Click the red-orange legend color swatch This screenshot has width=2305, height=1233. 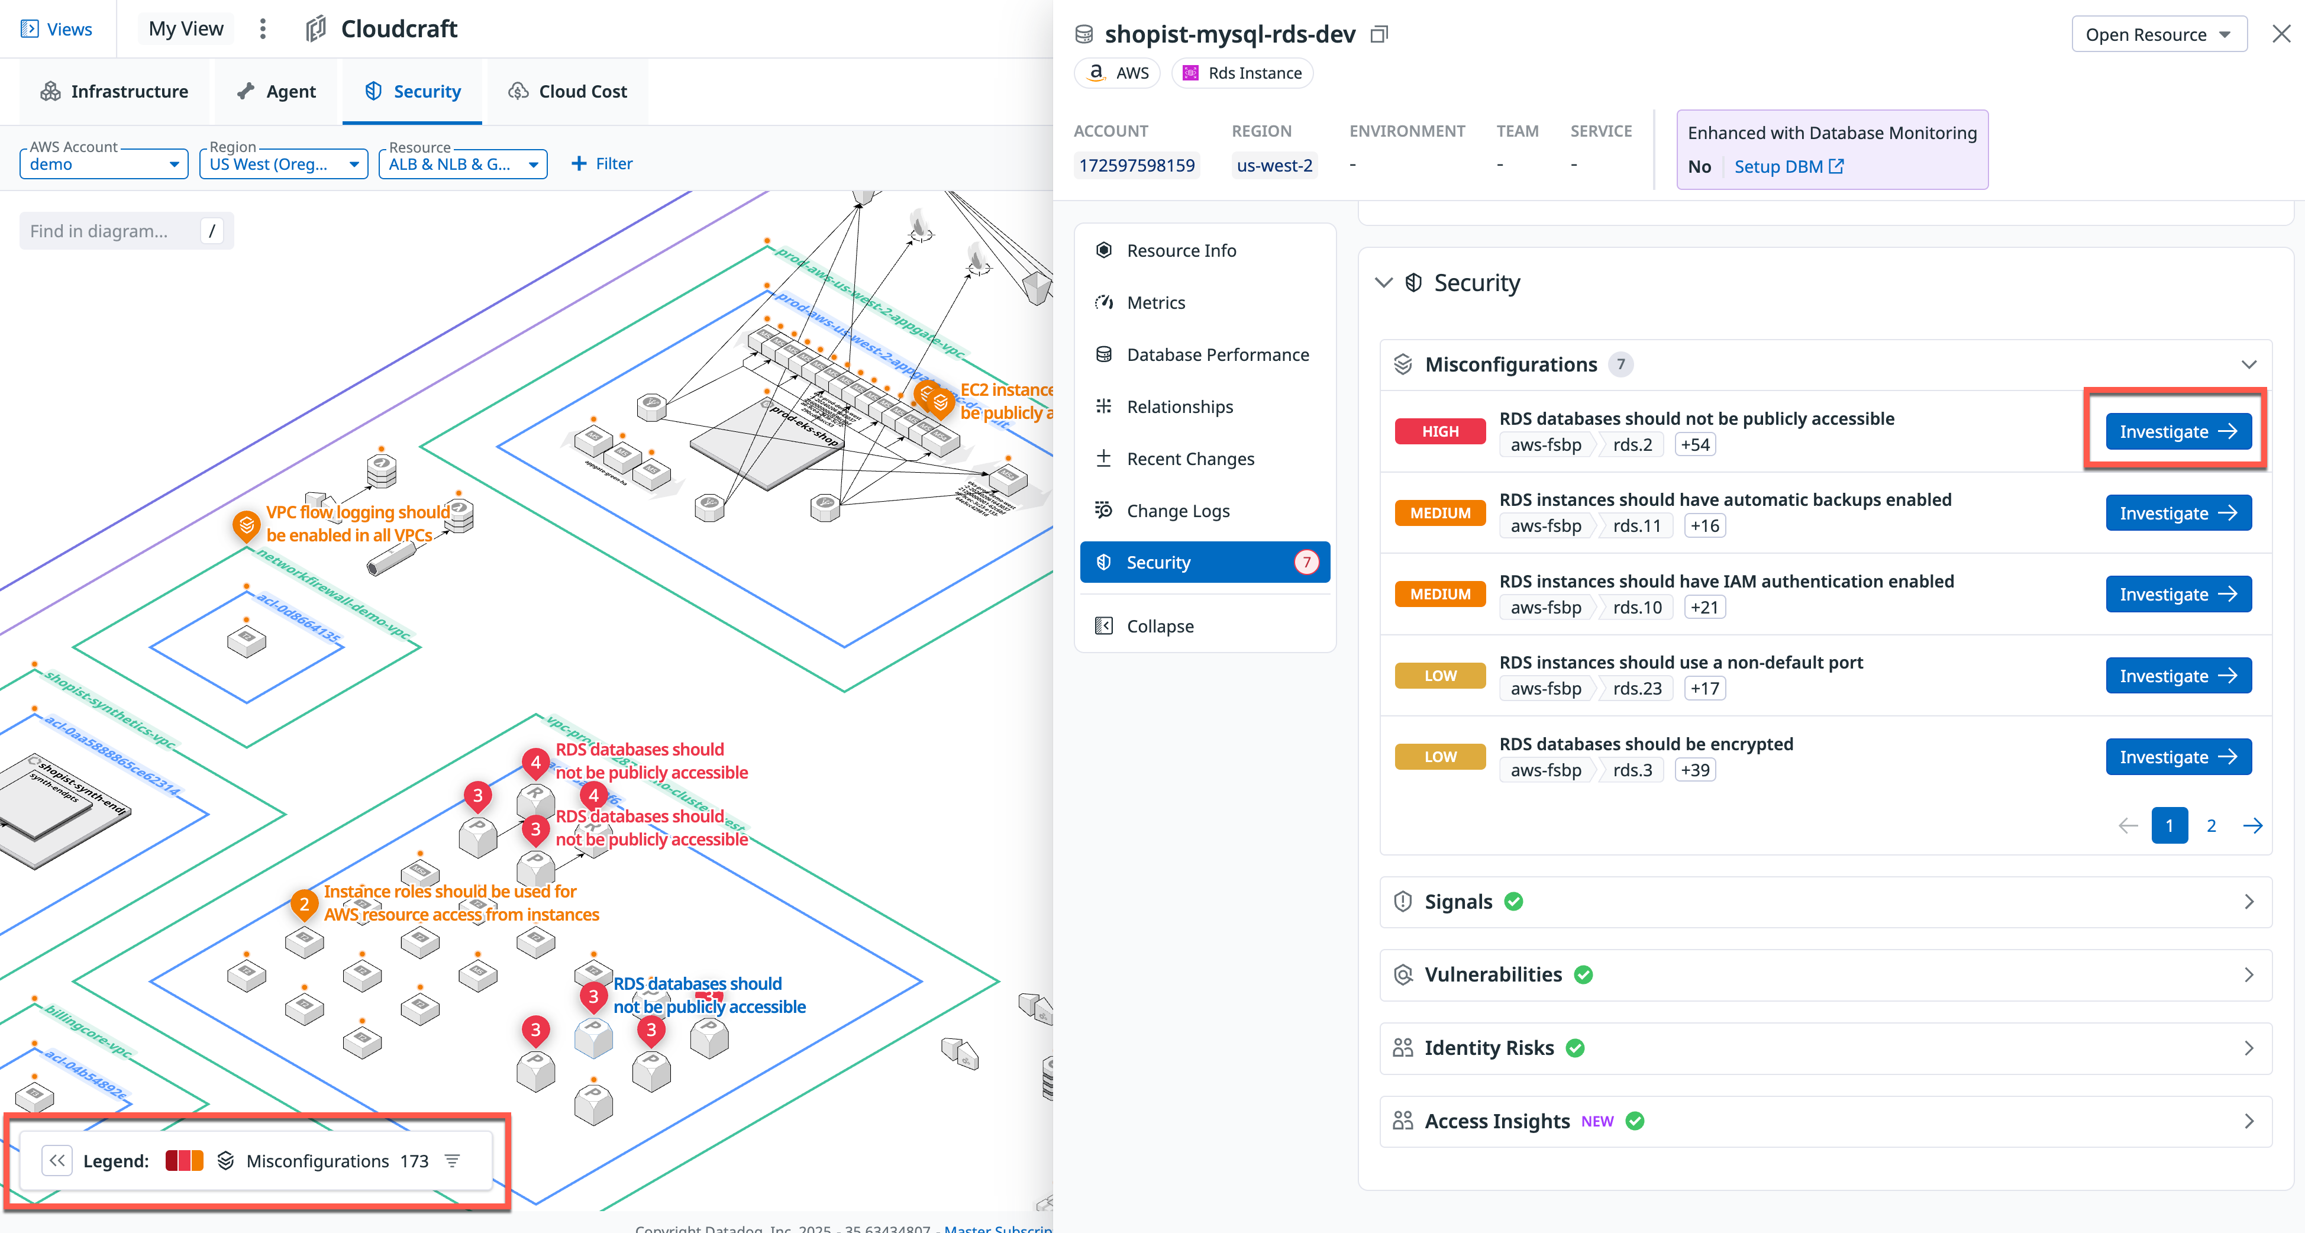tap(185, 1161)
